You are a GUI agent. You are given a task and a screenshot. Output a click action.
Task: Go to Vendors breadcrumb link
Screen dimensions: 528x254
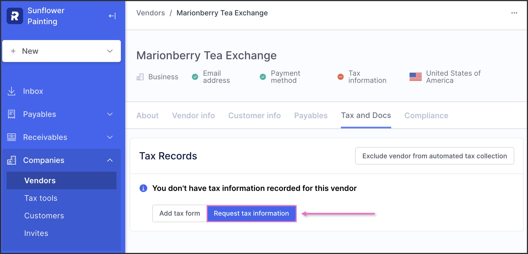pos(151,13)
